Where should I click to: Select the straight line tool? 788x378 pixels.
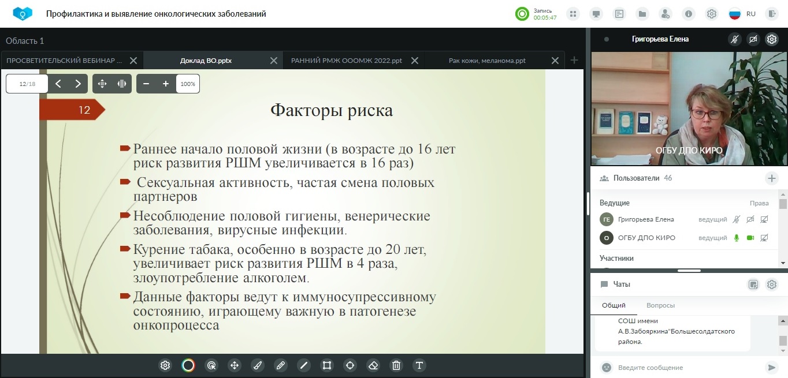304,365
